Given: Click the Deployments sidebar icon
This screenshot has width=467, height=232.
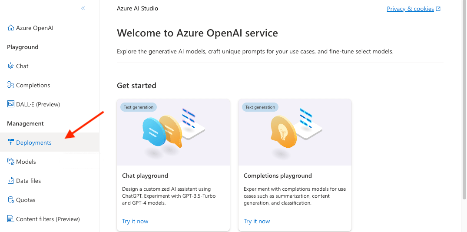Looking at the screenshot, I should point(11,143).
